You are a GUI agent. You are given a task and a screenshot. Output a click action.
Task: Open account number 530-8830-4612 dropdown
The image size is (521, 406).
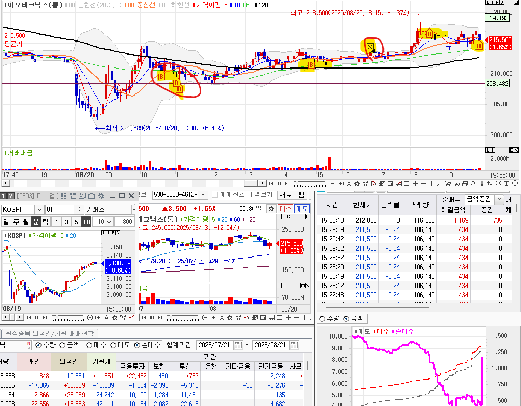coord(203,195)
